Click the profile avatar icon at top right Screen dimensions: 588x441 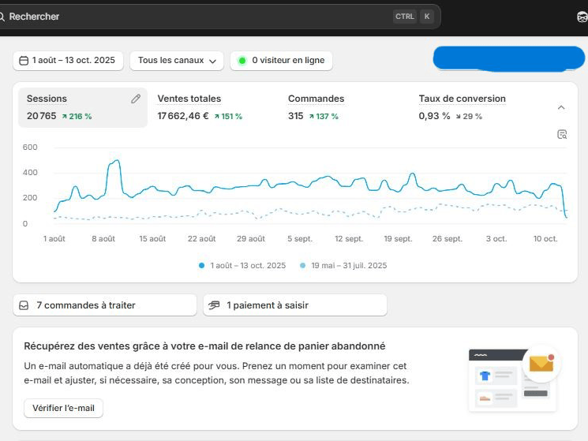tap(582, 17)
